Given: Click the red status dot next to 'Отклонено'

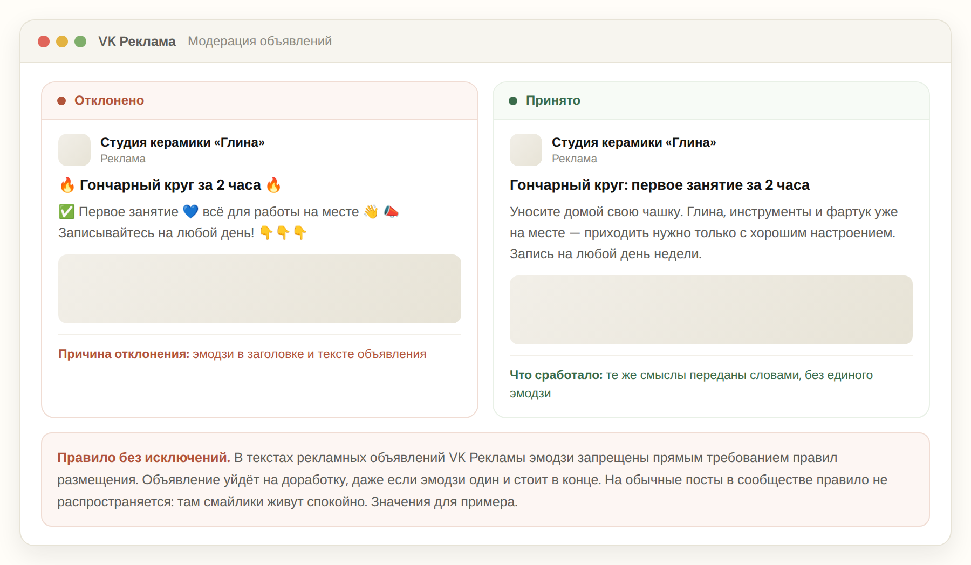Looking at the screenshot, I should pyautogui.click(x=61, y=101).
